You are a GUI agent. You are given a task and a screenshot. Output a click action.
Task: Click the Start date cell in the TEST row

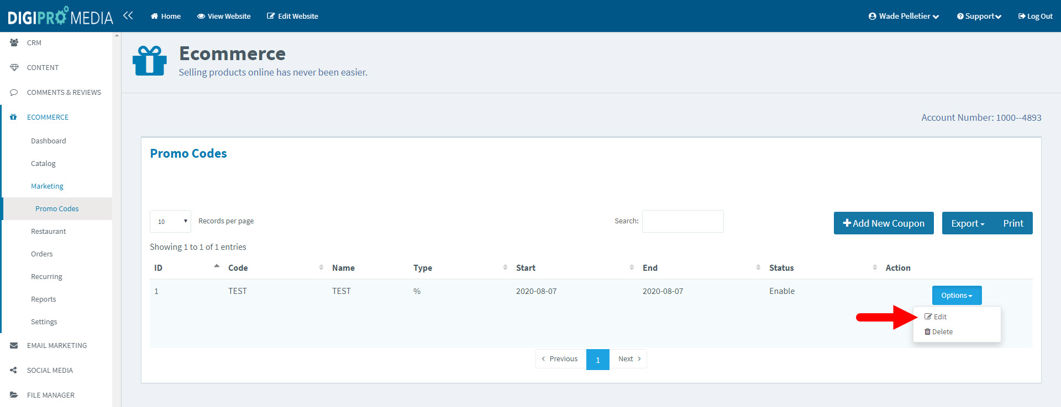pos(536,291)
